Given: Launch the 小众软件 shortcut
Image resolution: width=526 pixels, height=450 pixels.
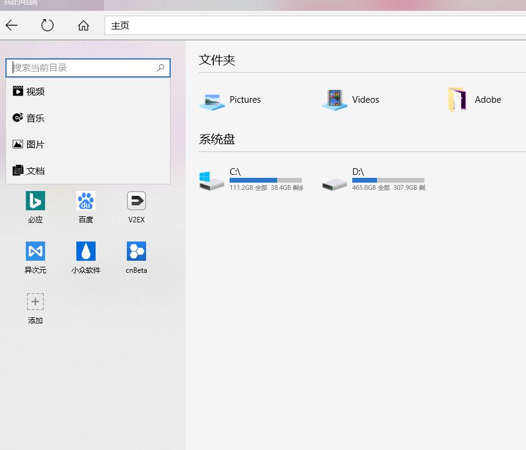Looking at the screenshot, I should pyautogui.click(x=85, y=257).
